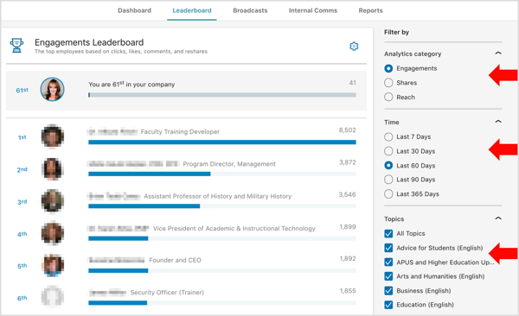Click the Engagements Leaderboard heading
This screenshot has width=519, height=316.
coord(89,42)
